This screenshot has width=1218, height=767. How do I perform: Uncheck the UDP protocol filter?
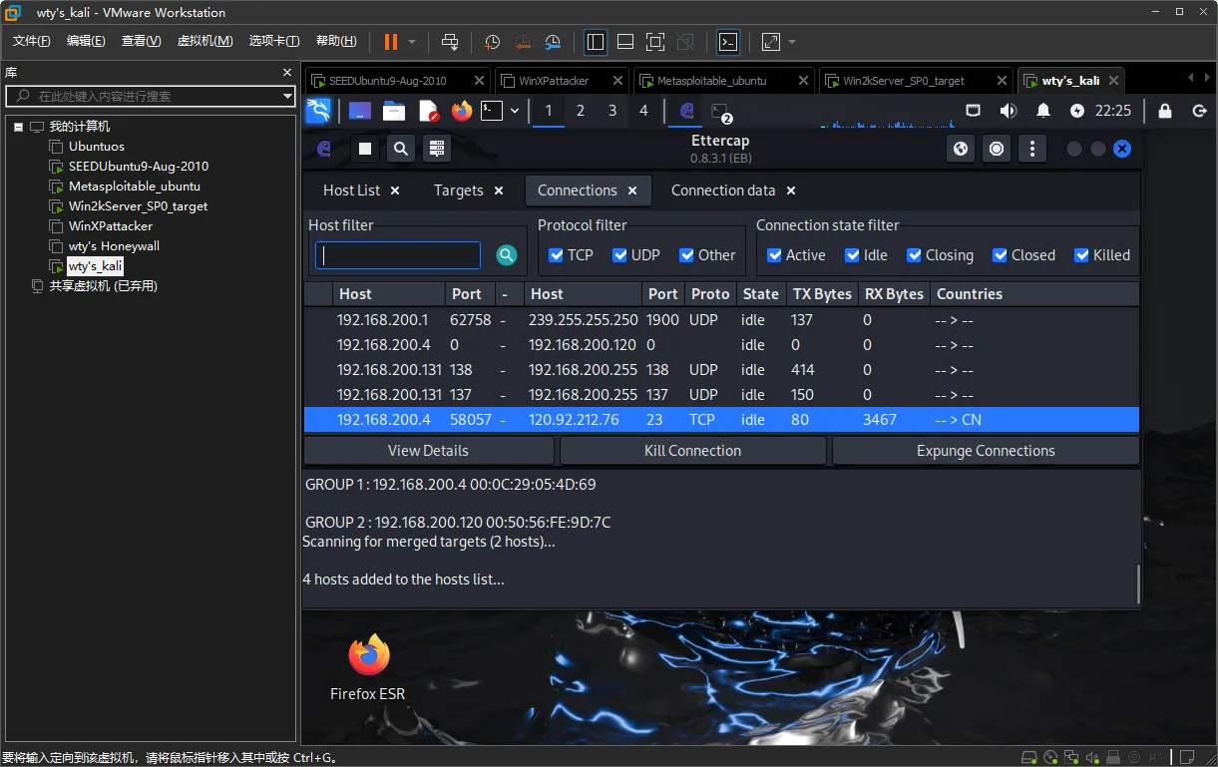[x=620, y=255]
